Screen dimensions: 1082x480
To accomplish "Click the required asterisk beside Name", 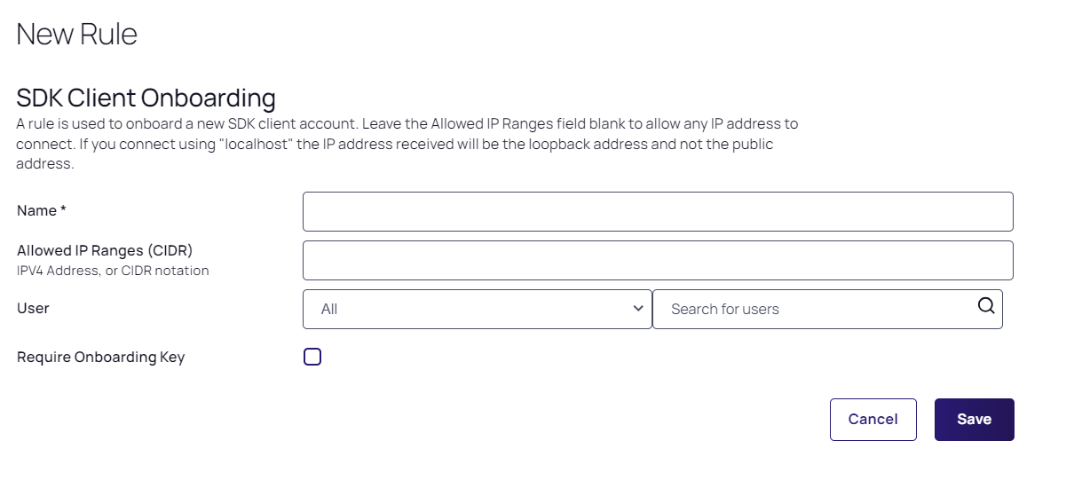I will (x=64, y=211).
